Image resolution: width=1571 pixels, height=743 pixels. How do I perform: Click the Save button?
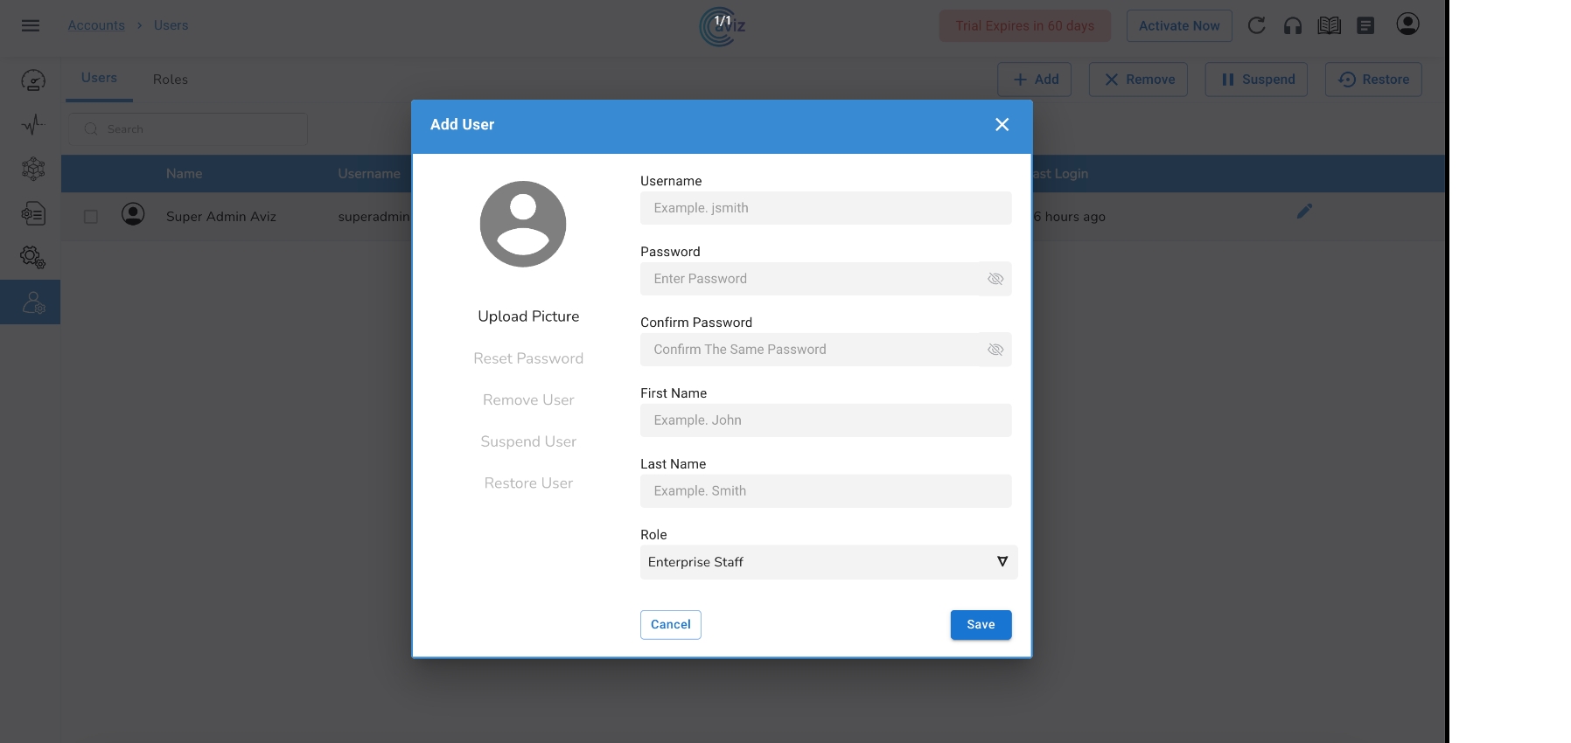coord(981,624)
